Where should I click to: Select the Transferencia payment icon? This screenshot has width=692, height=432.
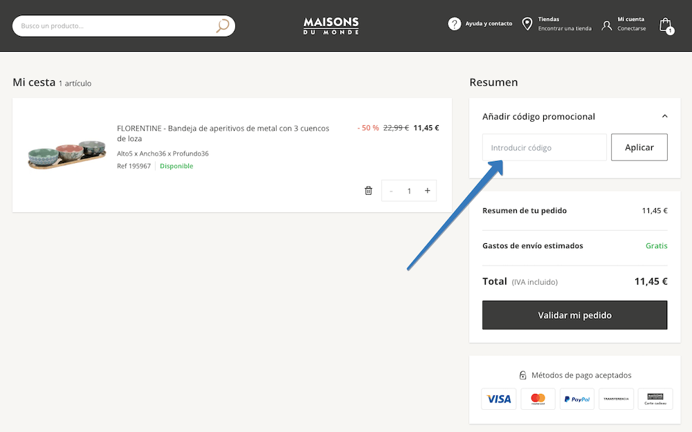pyautogui.click(x=616, y=399)
